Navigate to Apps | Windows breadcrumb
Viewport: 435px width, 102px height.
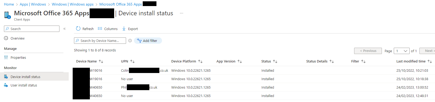(x=33, y=4)
